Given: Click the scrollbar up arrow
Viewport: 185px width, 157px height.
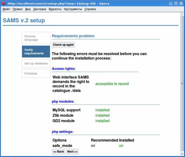Looking at the screenshot, I should [x=182, y=14].
